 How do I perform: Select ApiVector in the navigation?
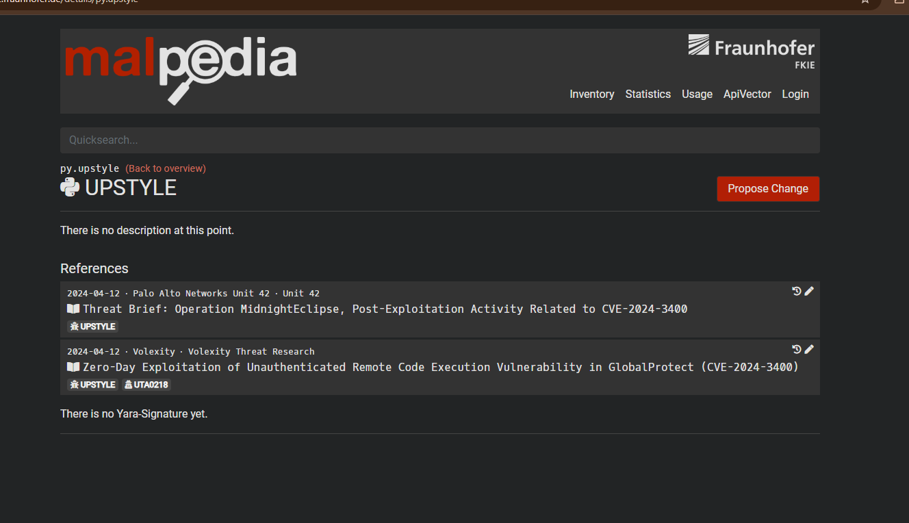[747, 94]
